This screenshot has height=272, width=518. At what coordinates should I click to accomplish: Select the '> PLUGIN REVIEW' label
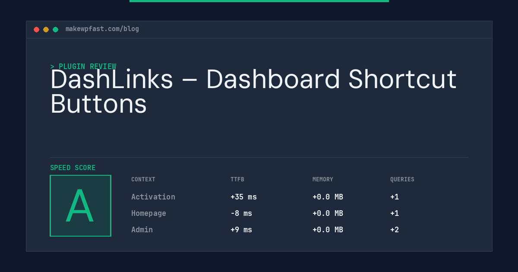pos(83,66)
